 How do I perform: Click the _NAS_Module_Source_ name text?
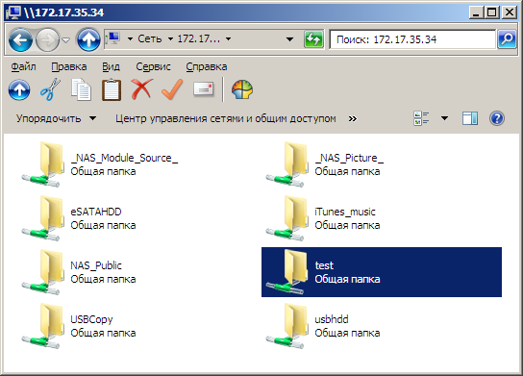pos(124,158)
